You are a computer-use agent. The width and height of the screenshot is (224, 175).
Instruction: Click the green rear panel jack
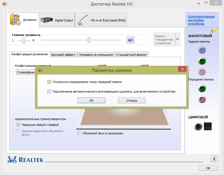[x=202, y=61]
